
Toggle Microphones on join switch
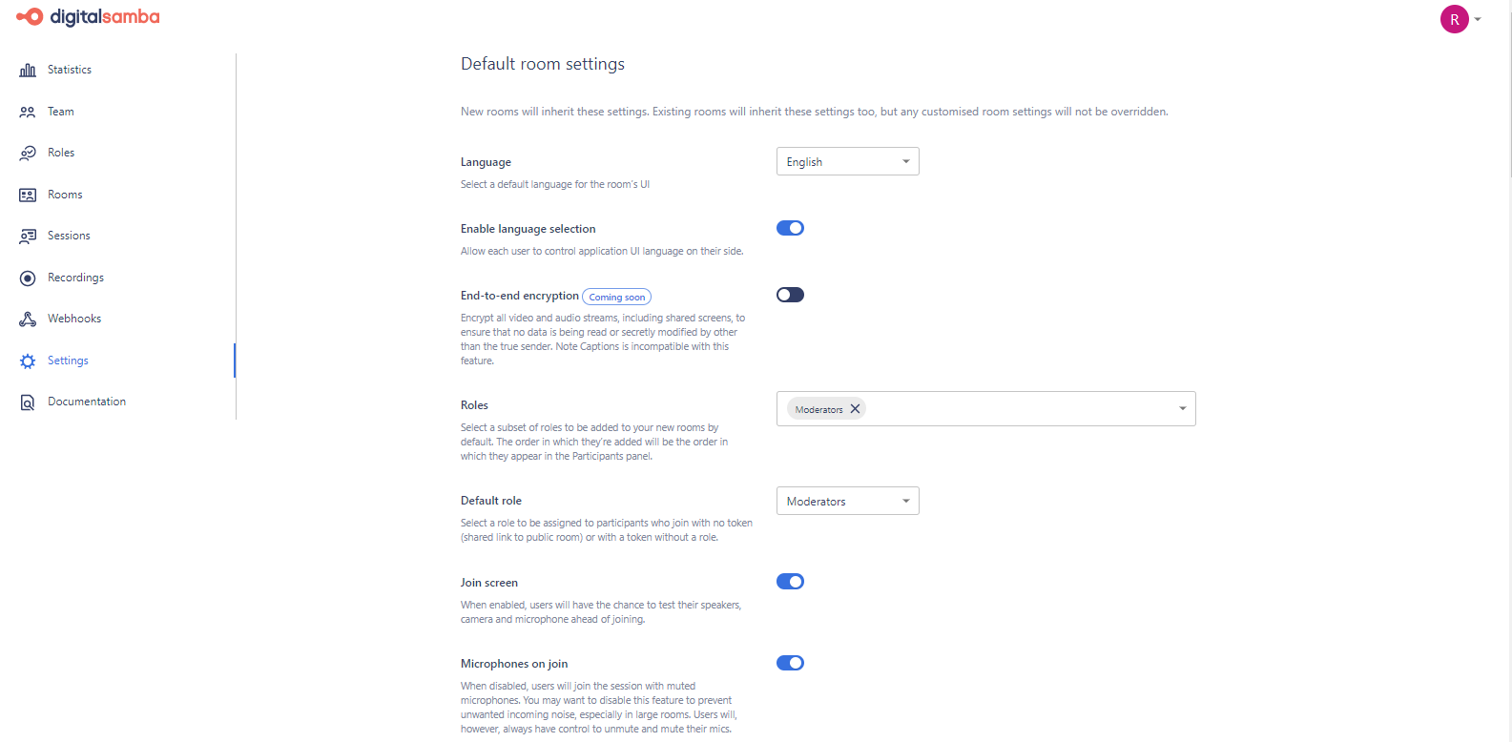tap(790, 663)
